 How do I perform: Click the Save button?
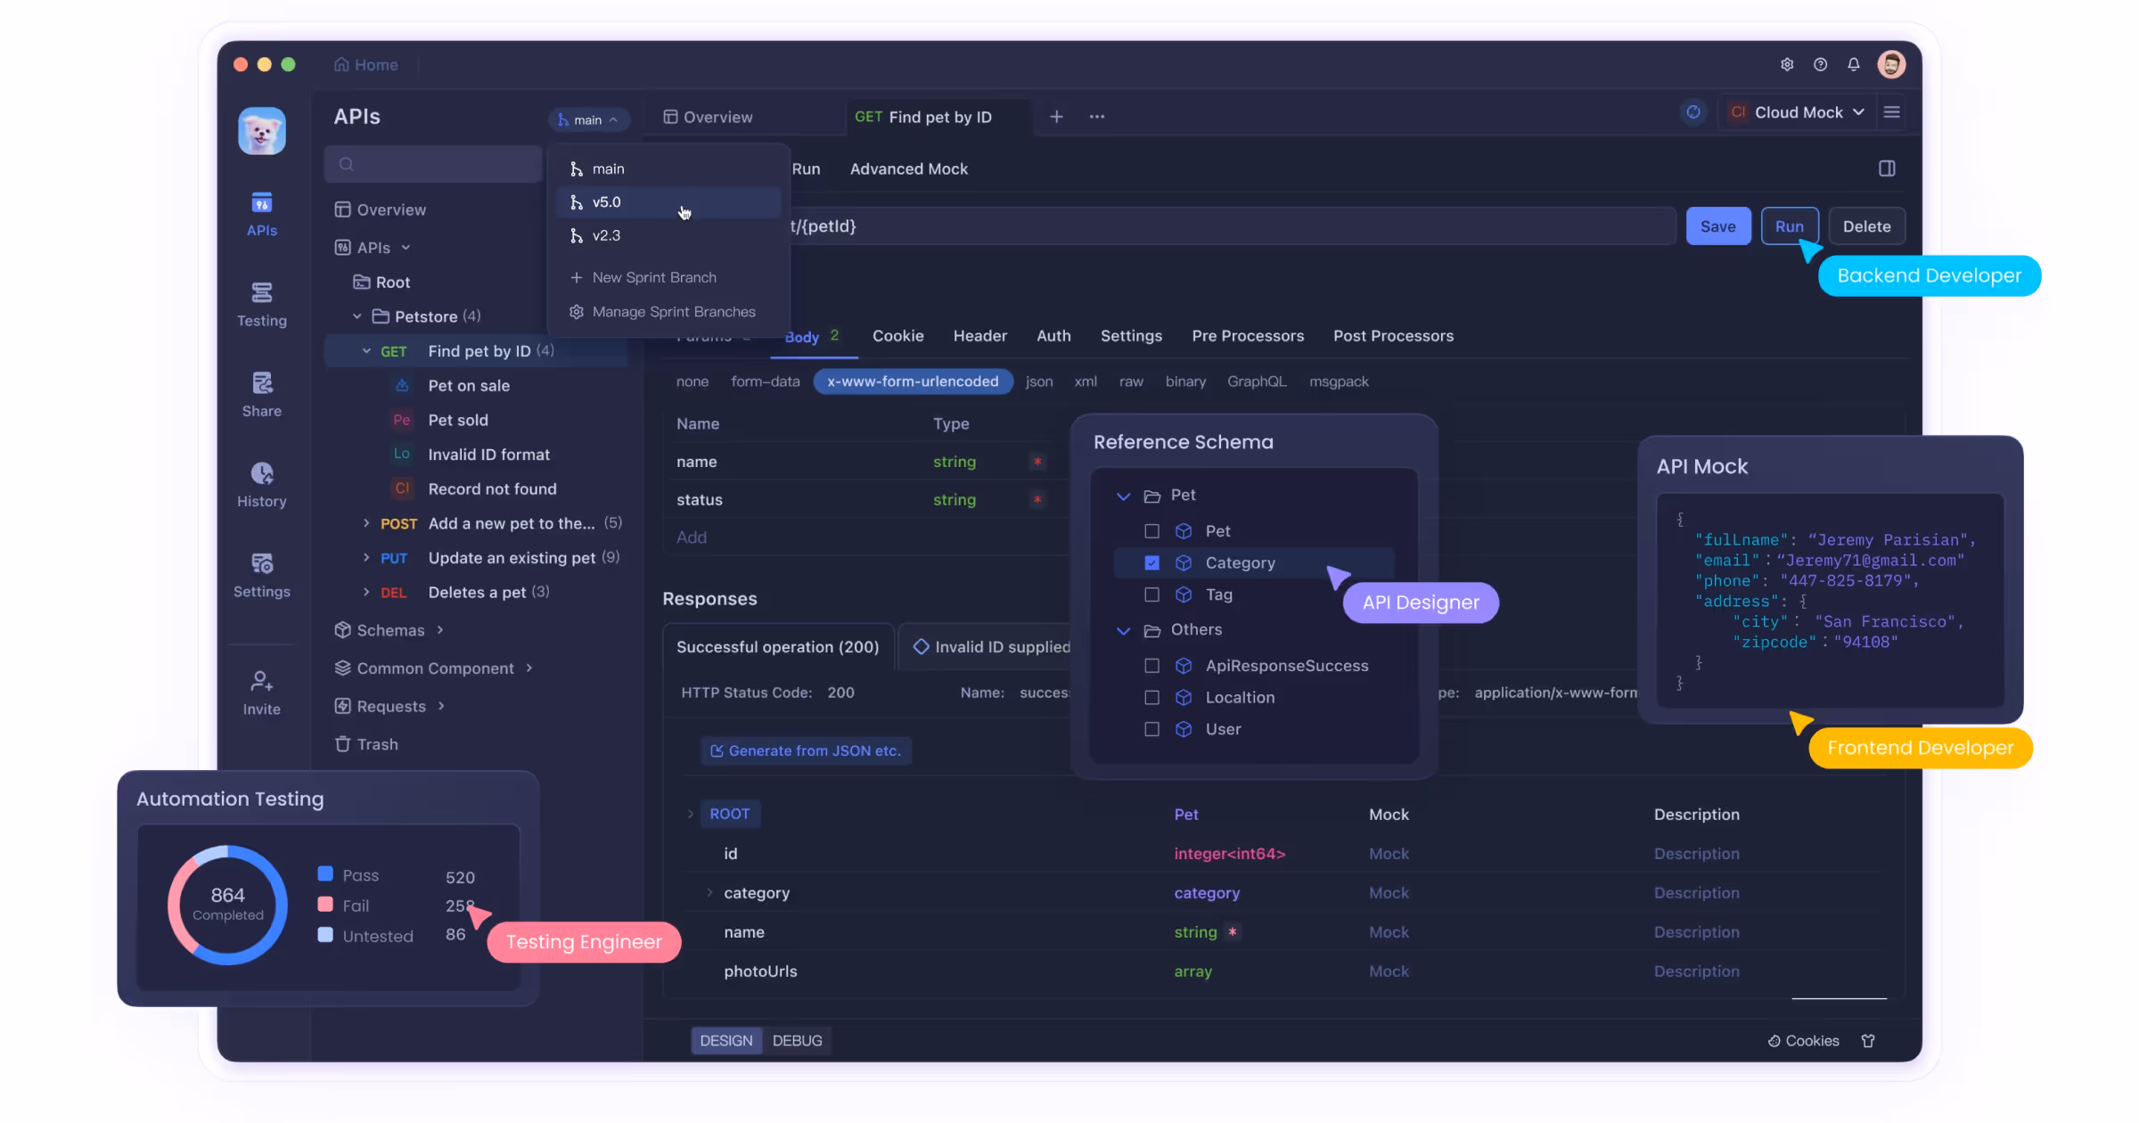tap(1717, 226)
